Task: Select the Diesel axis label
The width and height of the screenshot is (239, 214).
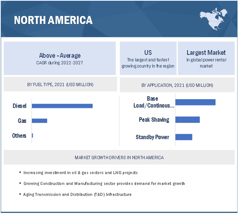Action: [19, 106]
